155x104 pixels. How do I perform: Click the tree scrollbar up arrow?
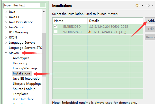(44, 12)
